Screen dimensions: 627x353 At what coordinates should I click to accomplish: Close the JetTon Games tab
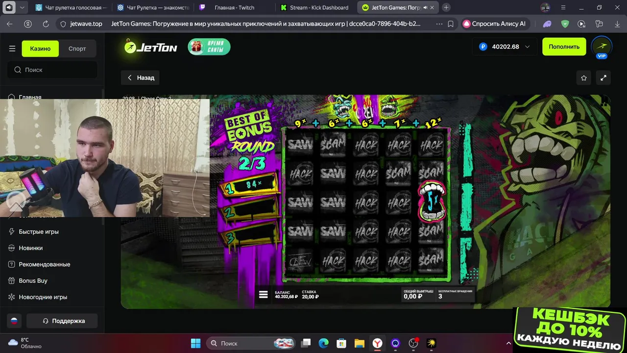tap(432, 7)
